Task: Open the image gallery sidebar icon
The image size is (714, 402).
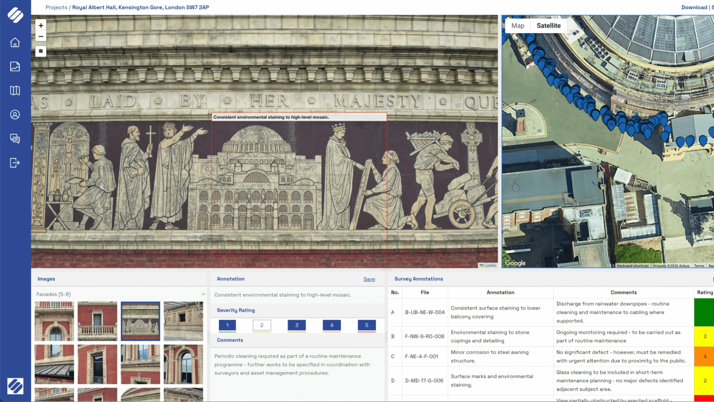Action: 15,67
